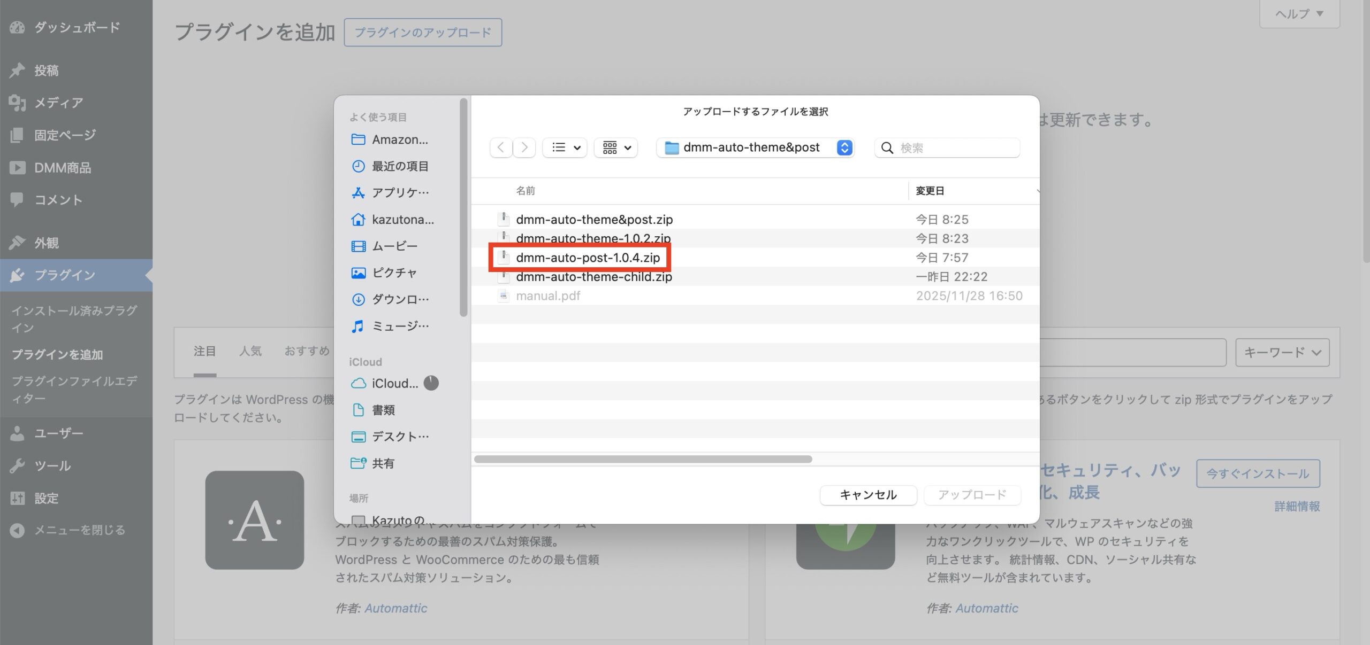Switch to the 人気 plugins tab

point(251,351)
